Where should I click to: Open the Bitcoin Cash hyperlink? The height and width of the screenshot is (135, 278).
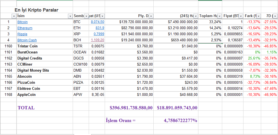click(27, 40)
